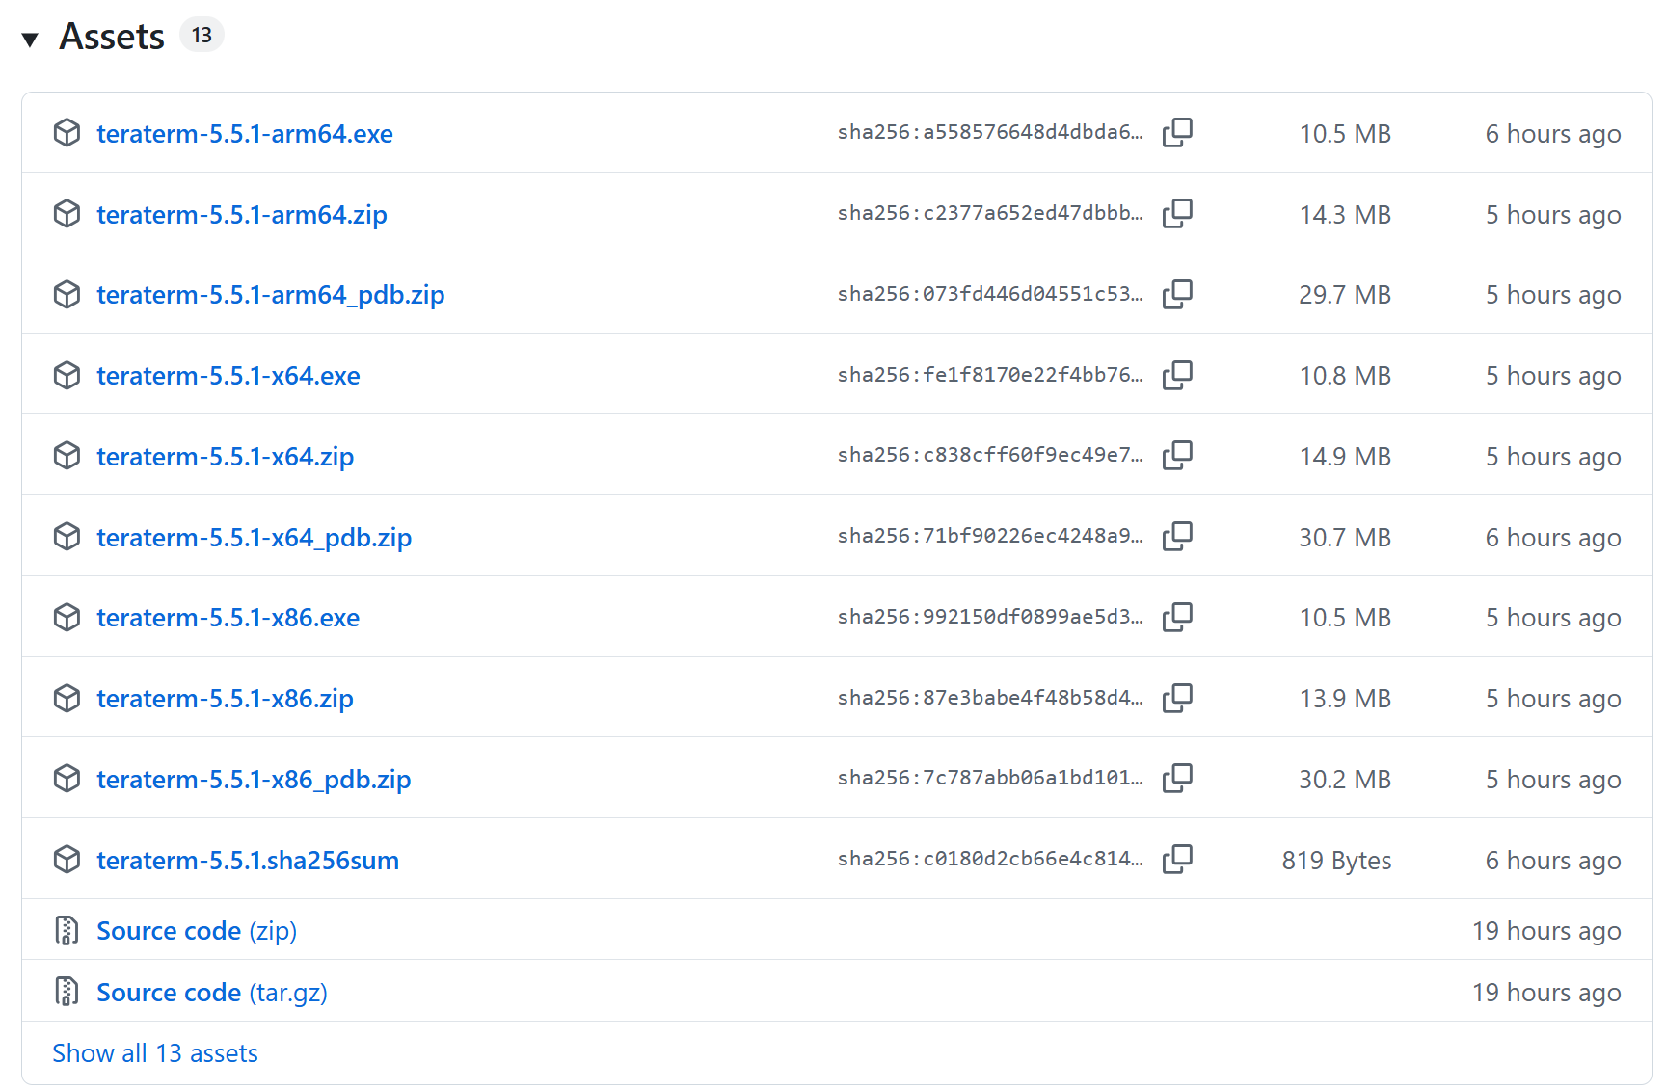Viewport: 1666px width, 1090px height.
Task: Copy SHA256 hash for teraterm-5.5.1-x86.exe
Action: (x=1177, y=617)
